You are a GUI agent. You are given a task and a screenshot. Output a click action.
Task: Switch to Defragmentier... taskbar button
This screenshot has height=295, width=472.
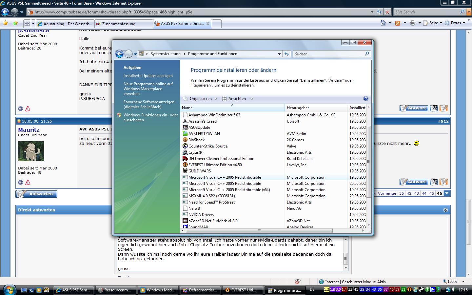[x=200, y=290]
